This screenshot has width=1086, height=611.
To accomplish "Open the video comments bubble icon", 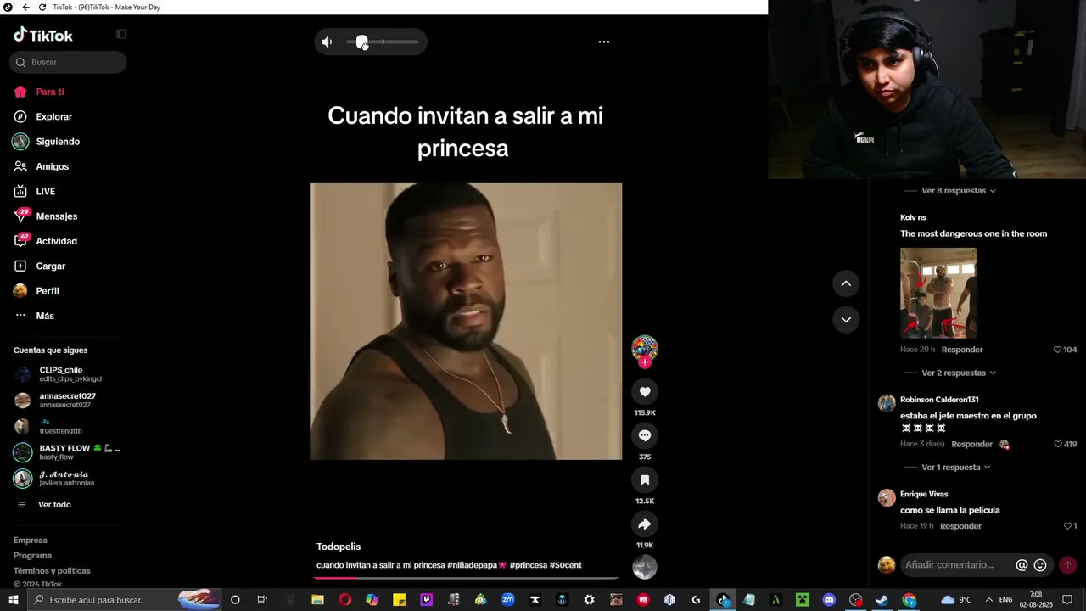I will point(645,435).
